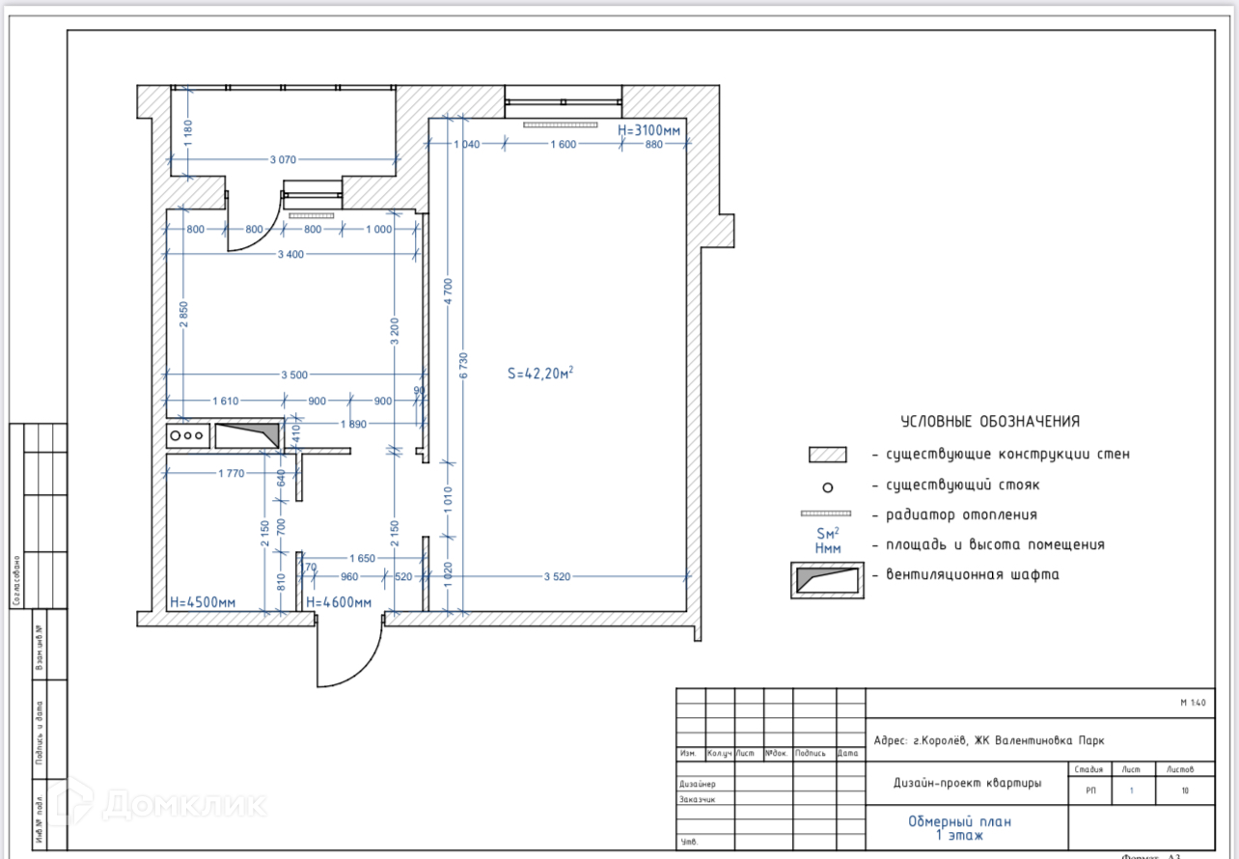Screen dimensions: 1239x859
Task: Click the heating radiator legend symbol
Action: click(x=826, y=514)
